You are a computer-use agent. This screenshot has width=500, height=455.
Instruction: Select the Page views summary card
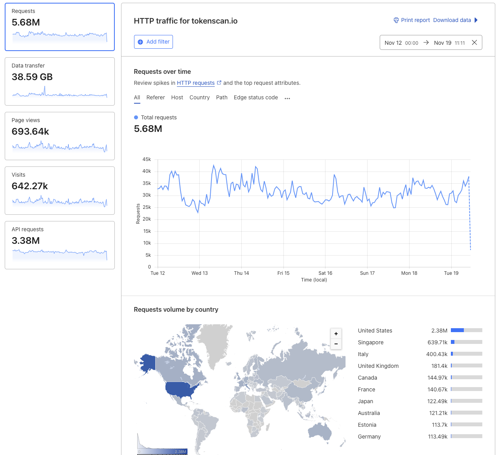point(60,136)
